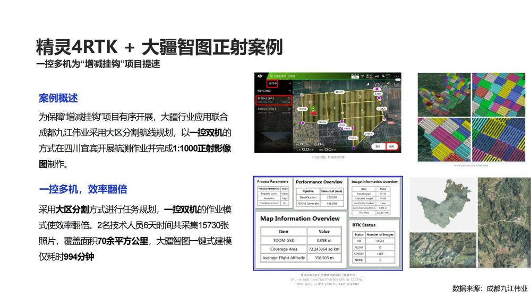Viewport: 531px width, 298px height.
Task: Open the three-dot more menu in flight app
Action: pos(397,76)
